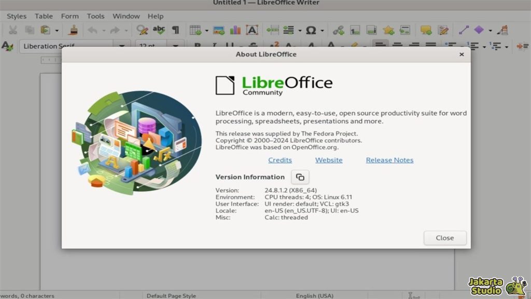Insert a chart from the toolbar
The height and width of the screenshot is (299, 531).
click(235, 30)
